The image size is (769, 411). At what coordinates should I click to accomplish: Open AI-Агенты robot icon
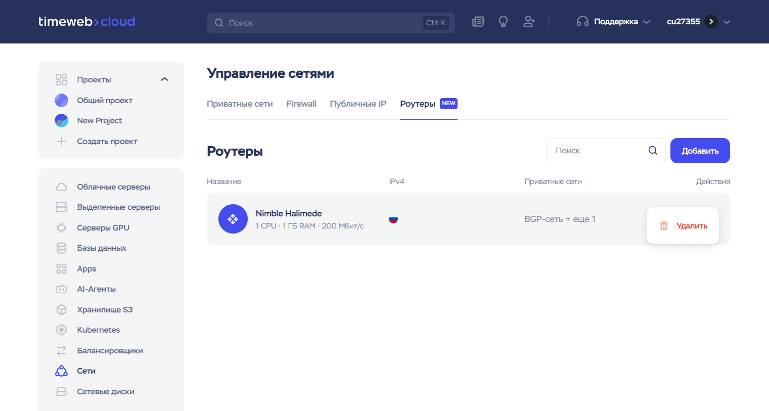coord(61,289)
